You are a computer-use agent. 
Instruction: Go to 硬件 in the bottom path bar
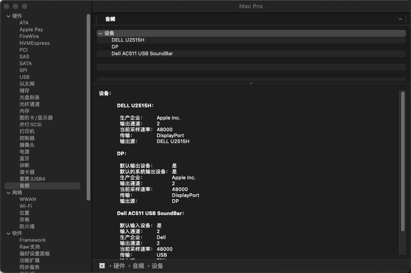tap(119, 266)
